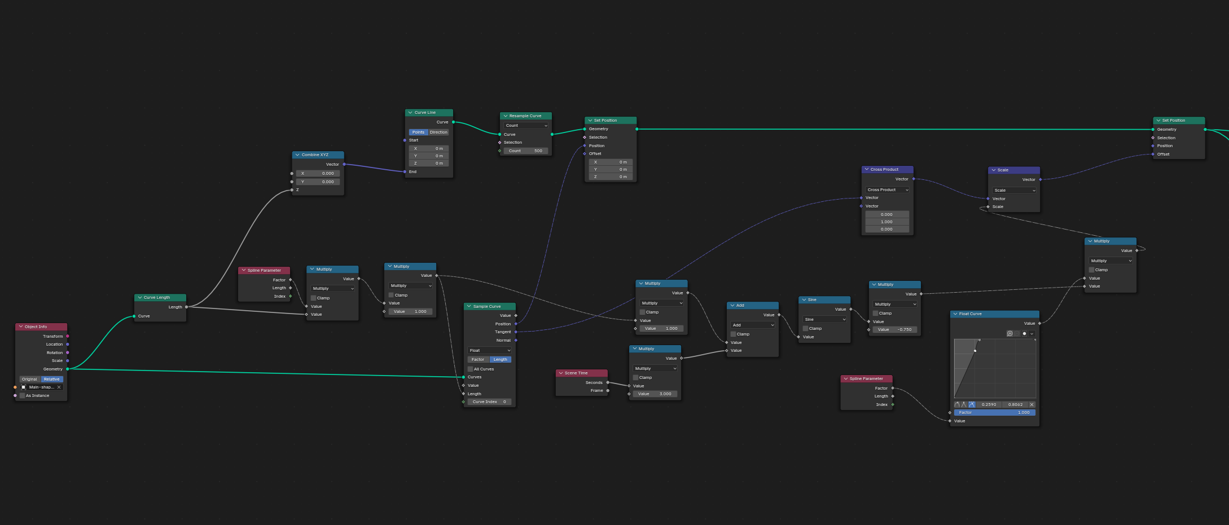This screenshot has width=1229, height=525.
Task: Open the Count mode dropdown in Resample Curve
Action: 526,125
